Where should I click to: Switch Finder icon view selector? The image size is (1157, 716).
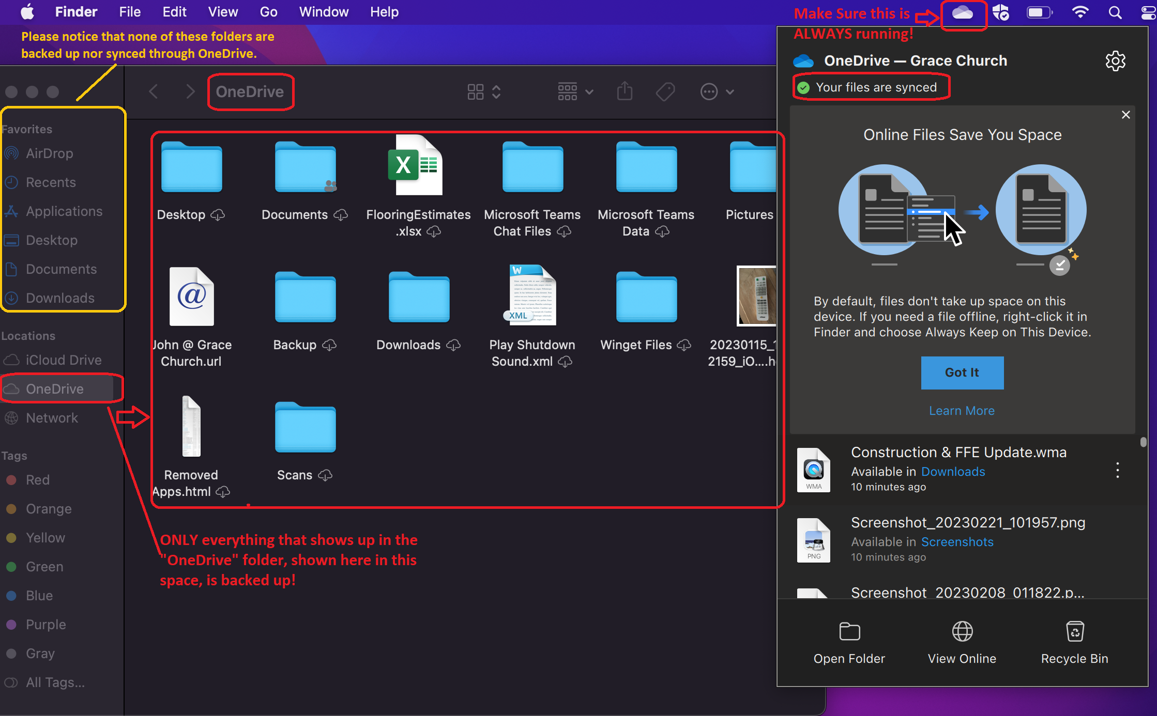tap(484, 92)
